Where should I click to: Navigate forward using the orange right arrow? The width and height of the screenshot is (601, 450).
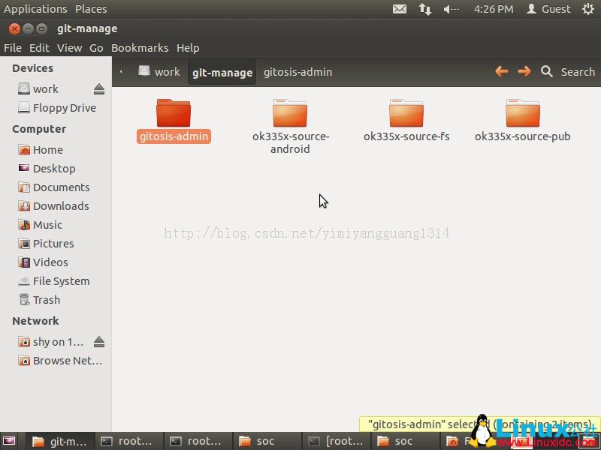coord(524,71)
